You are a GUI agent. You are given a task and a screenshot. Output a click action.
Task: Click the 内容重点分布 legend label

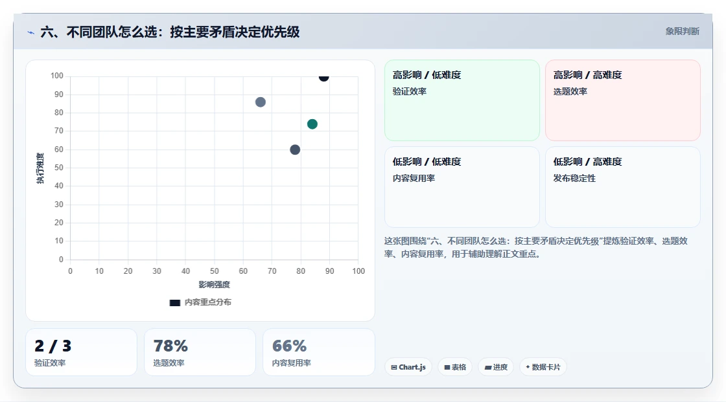tap(208, 302)
